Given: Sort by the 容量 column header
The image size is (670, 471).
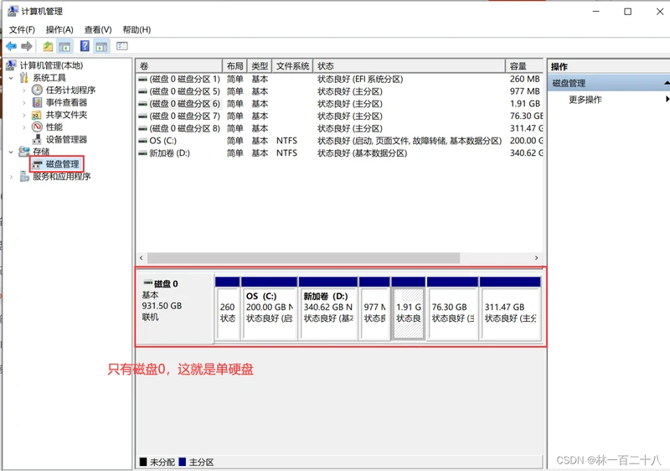Looking at the screenshot, I should [525, 66].
